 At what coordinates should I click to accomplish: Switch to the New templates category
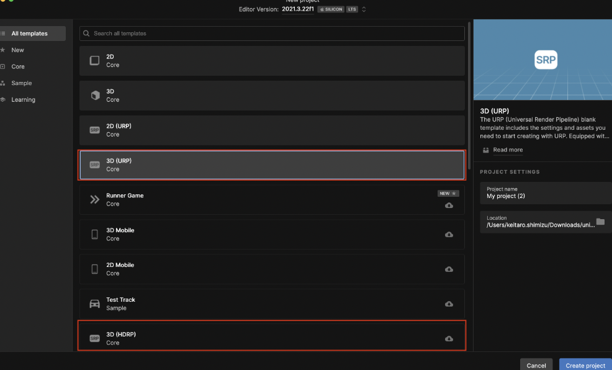click(x=17, y=50)
